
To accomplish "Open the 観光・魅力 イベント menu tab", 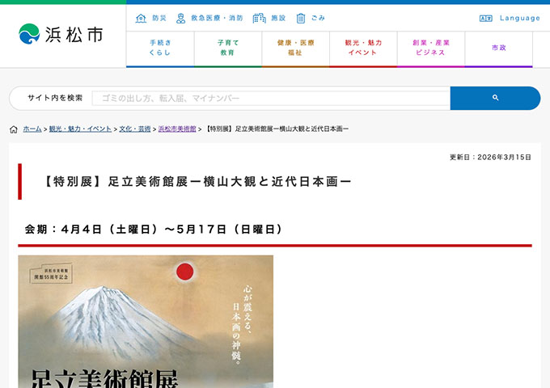I will [363, 48].
